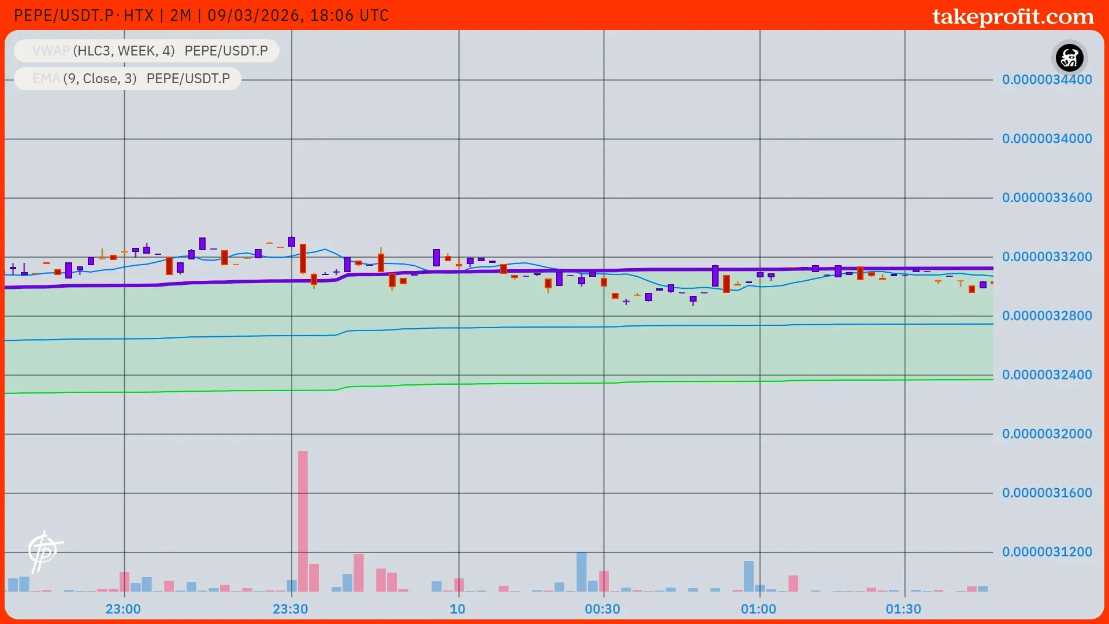Image resolution: width=1109 pixels, height=624 pixels.
Task: Click the bull avatar icon top right
Action: click(1069, 58)
